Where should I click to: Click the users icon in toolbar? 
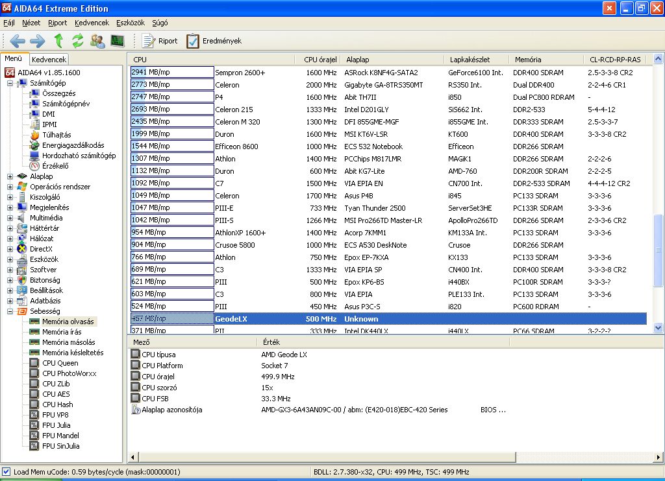[x=97, y=41]
